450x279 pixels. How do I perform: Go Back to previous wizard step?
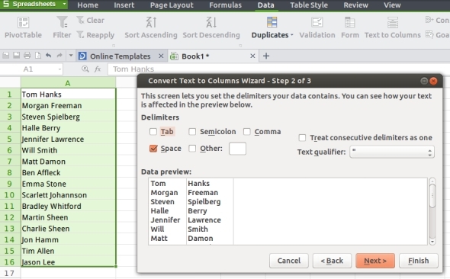coord(332,261)
